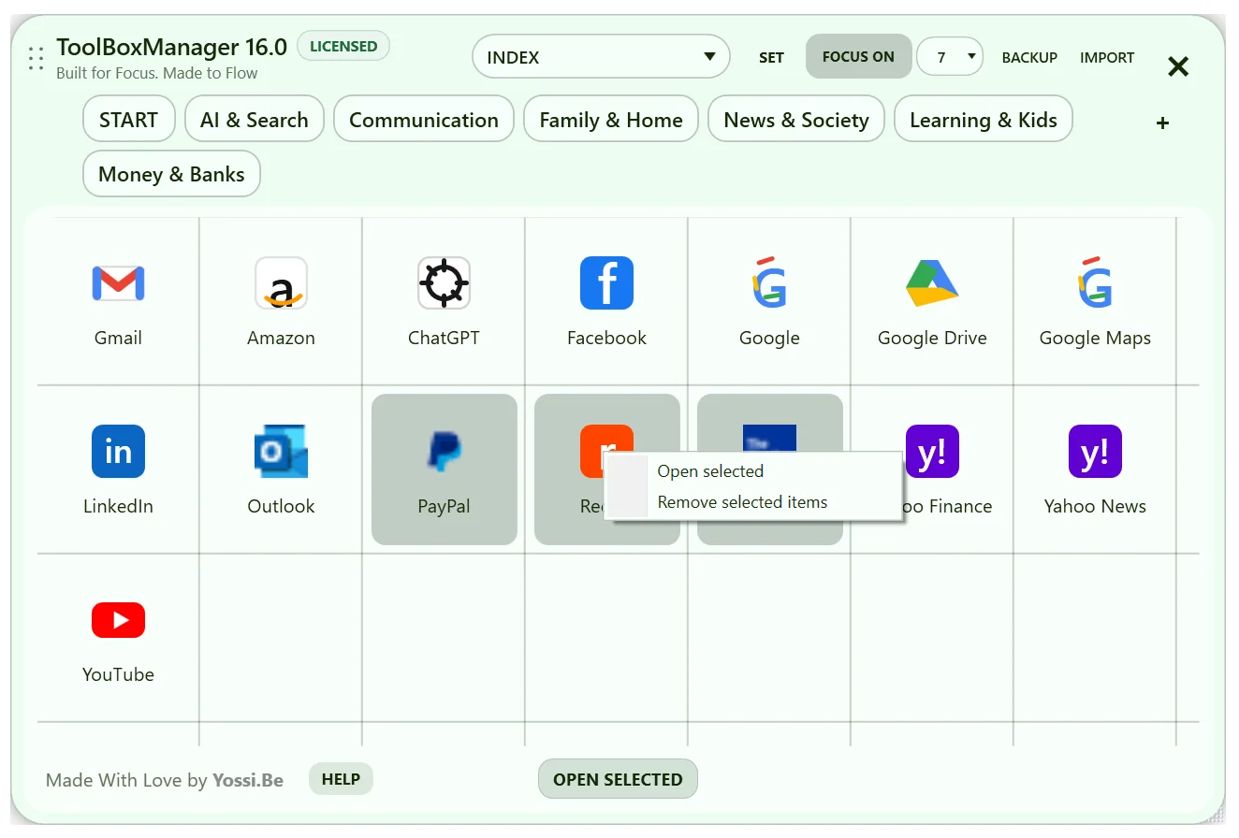The height and width of the screenshot is (838, 1239).
Task: Launch the Amazon shortcut icon
Action: (x=281, y=282)
